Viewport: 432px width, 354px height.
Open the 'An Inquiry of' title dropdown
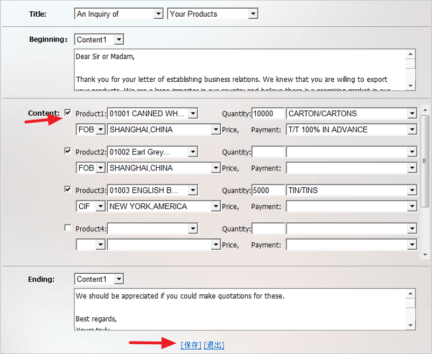point(158,14)
